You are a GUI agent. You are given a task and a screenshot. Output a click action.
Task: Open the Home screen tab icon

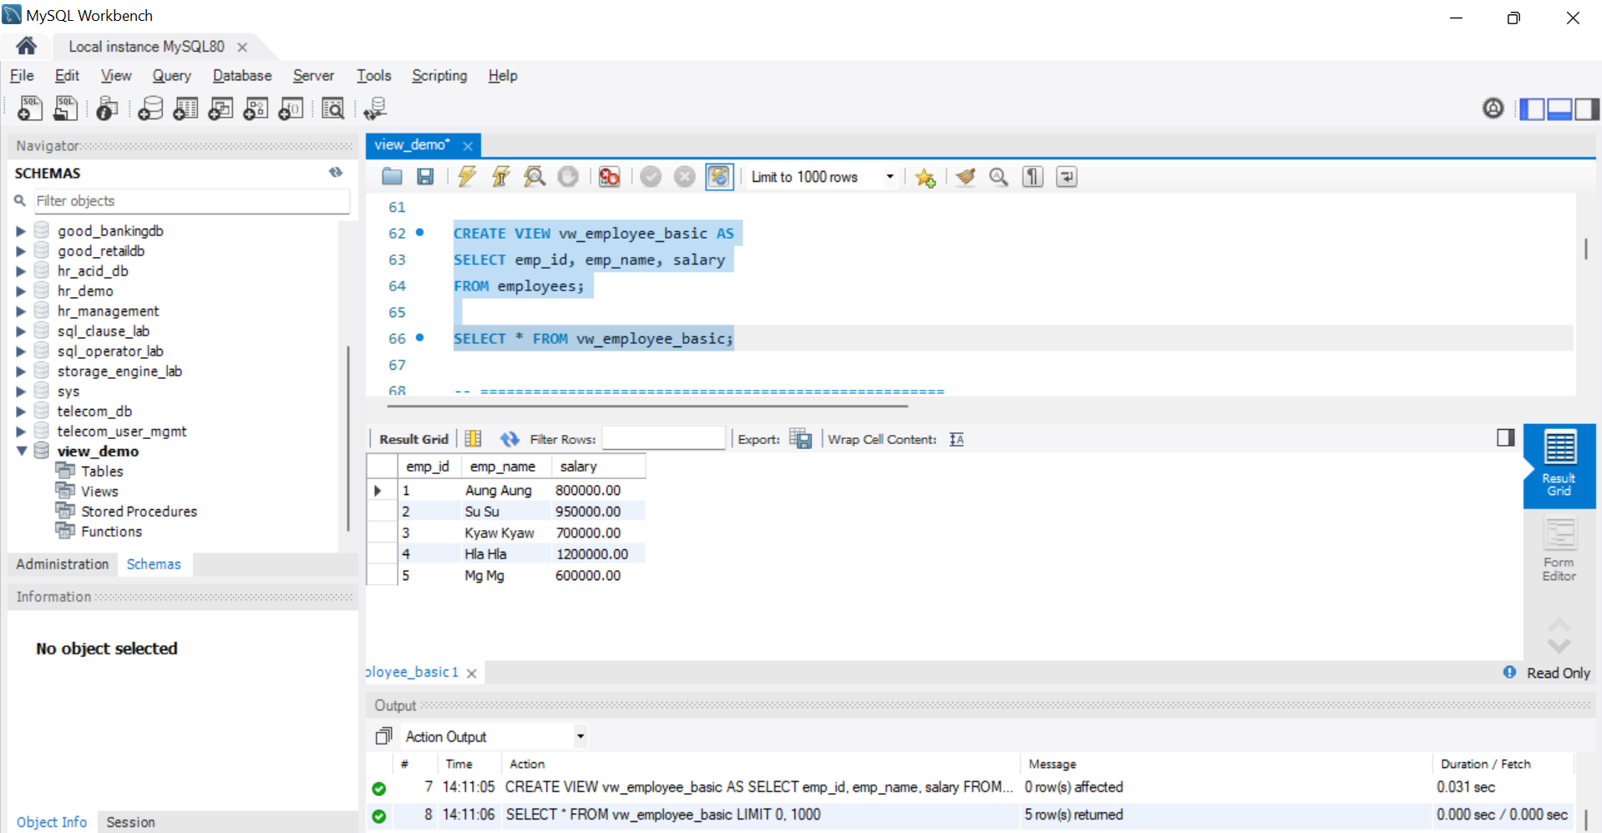pyautogui.click(x=26, y=45)
